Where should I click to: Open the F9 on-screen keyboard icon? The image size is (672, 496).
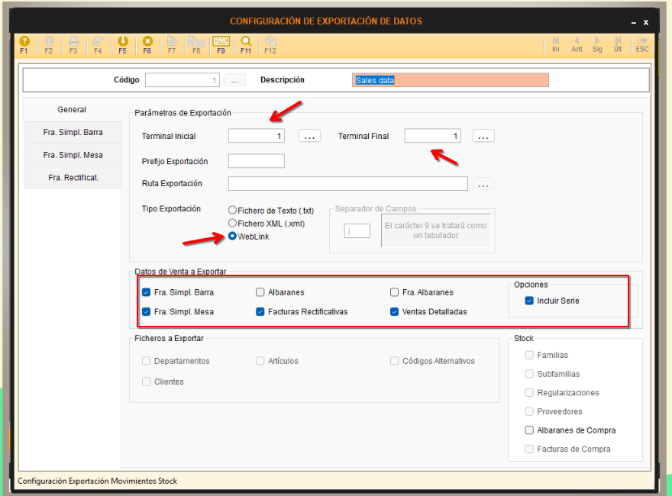coord(221,43)
